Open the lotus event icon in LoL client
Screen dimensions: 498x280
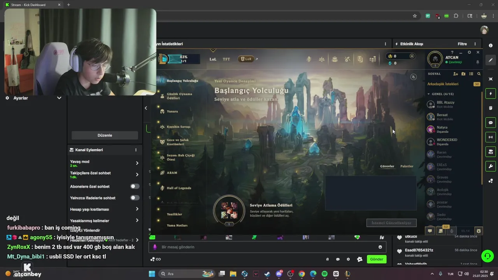[x=322, y=59]
